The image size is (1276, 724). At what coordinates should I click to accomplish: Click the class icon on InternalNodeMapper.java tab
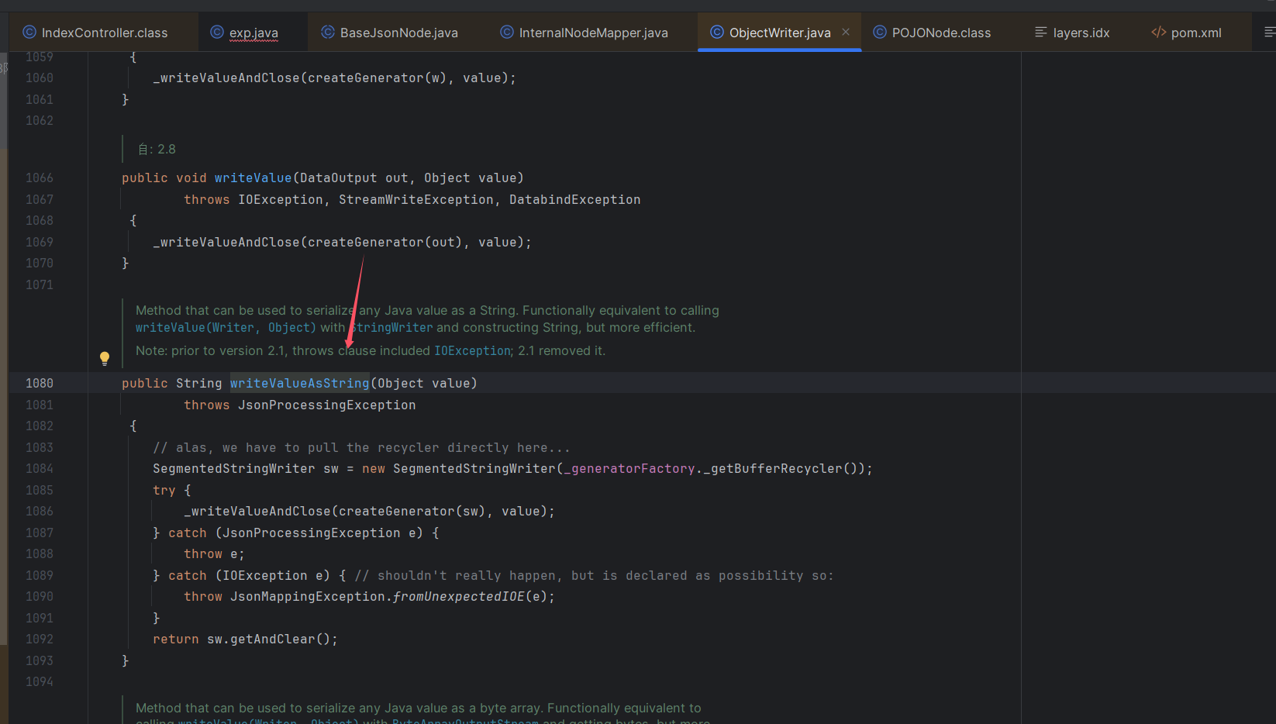(x=507, y=32)
